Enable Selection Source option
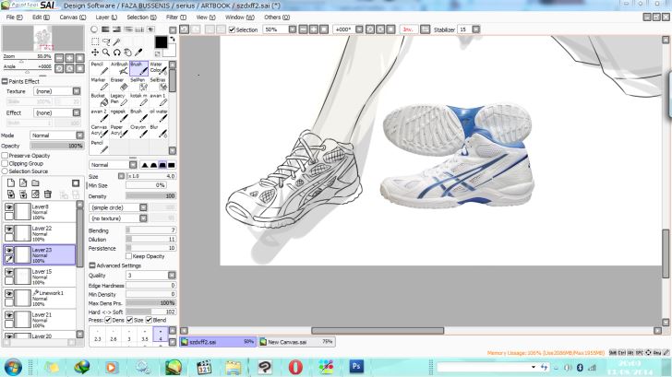This screenshot has width=672, height=377. (5, 171)
